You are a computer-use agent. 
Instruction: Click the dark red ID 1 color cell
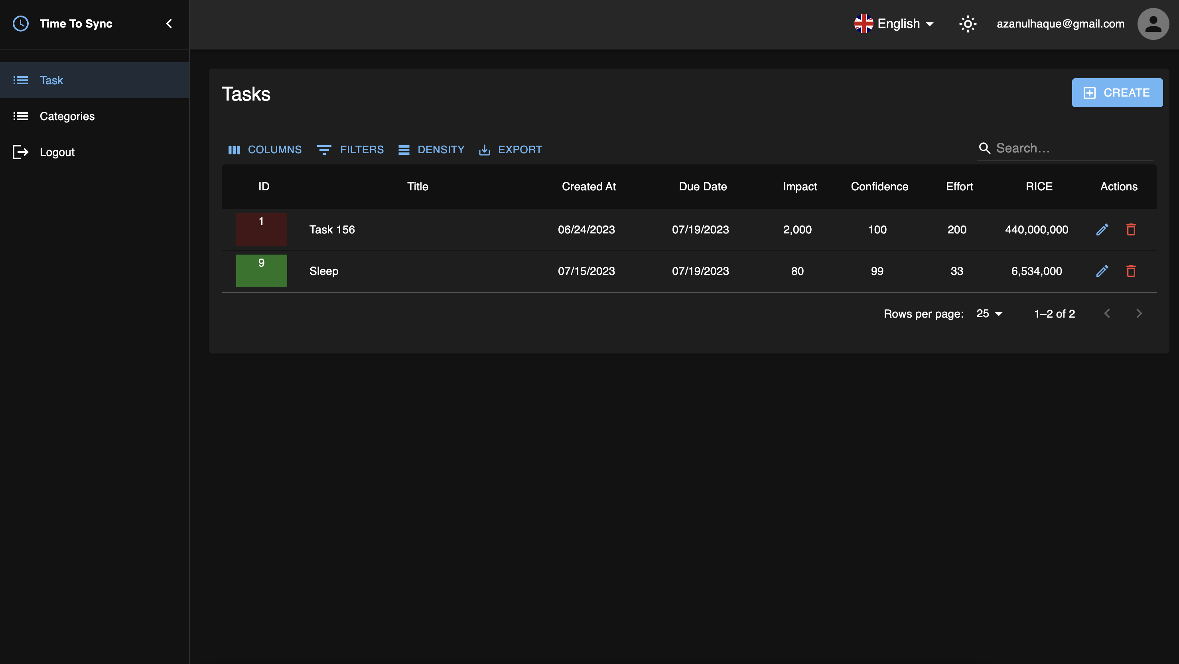click(x=261, y=229)
